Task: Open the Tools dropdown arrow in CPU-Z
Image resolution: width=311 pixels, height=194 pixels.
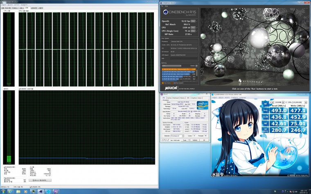Action: click(x=189, y=140)
